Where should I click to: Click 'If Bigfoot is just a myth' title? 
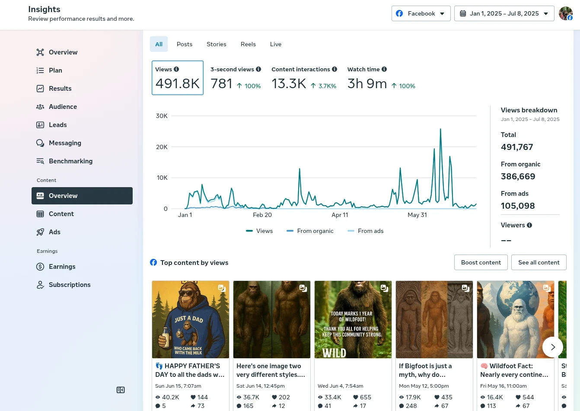[425, 370]
